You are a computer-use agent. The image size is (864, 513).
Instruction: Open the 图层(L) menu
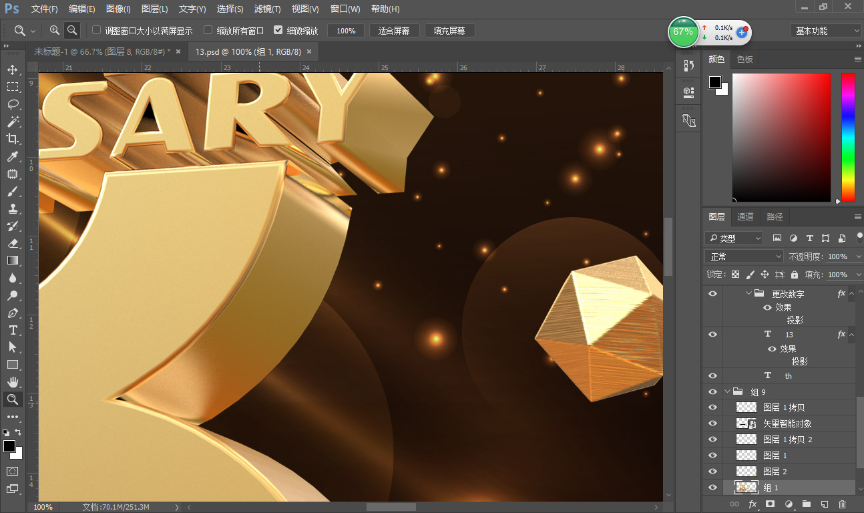click(155, 9)
